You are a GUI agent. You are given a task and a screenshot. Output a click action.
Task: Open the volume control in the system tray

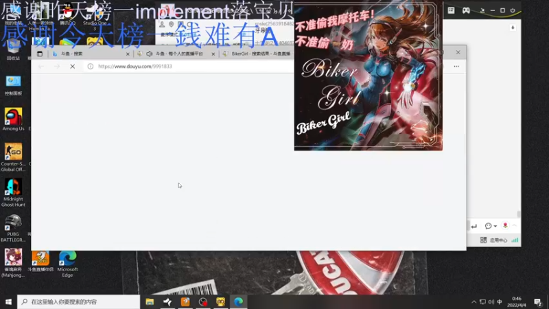(x=491, y=302)
